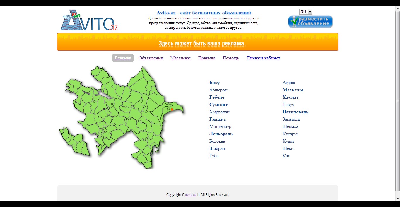
Task: Pick the Мингечаур city link
Action: pos(220,126)
